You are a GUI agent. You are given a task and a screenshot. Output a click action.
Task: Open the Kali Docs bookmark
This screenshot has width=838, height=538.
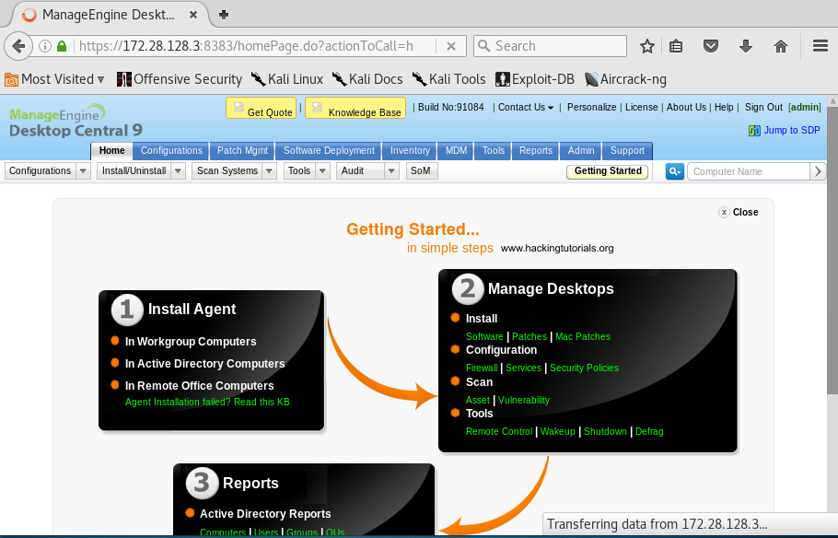point(367,79)
